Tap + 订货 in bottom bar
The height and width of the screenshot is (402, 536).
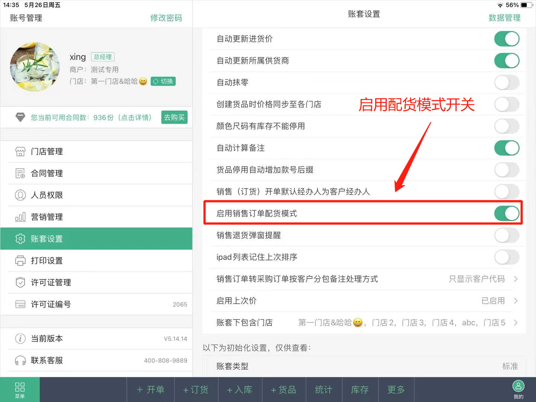tap(196, 390)
